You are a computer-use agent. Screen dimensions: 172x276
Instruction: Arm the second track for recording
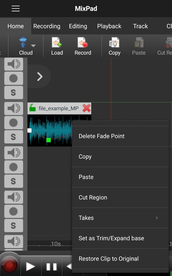(x=13, y=123)
